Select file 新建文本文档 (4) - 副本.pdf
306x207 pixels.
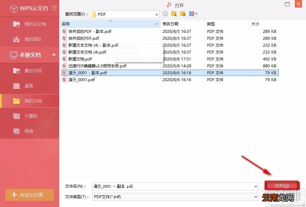[x=93, y=45]
